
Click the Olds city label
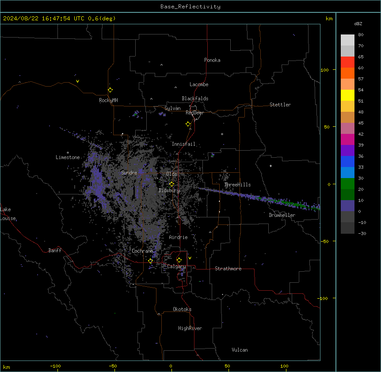(171, 174)
